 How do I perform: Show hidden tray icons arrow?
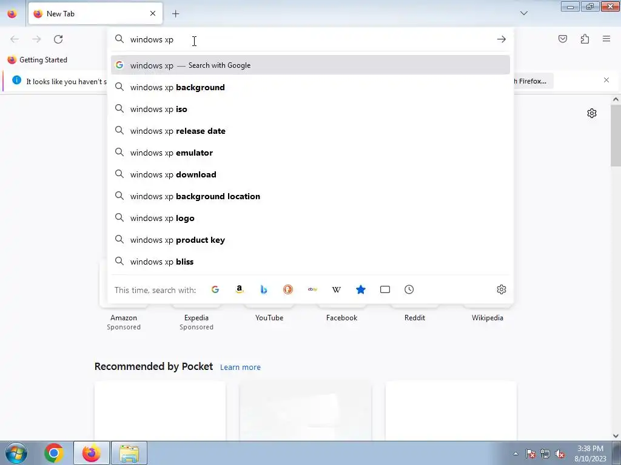coord(515,453)
